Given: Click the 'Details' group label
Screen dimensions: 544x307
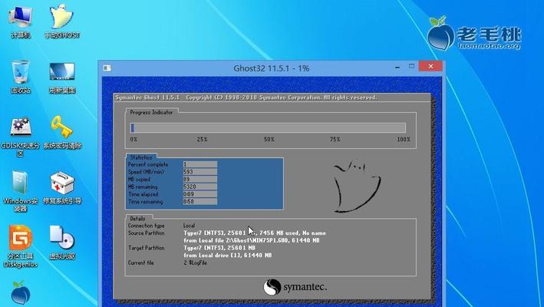Looking at the screenshot, I should [137, 219].
